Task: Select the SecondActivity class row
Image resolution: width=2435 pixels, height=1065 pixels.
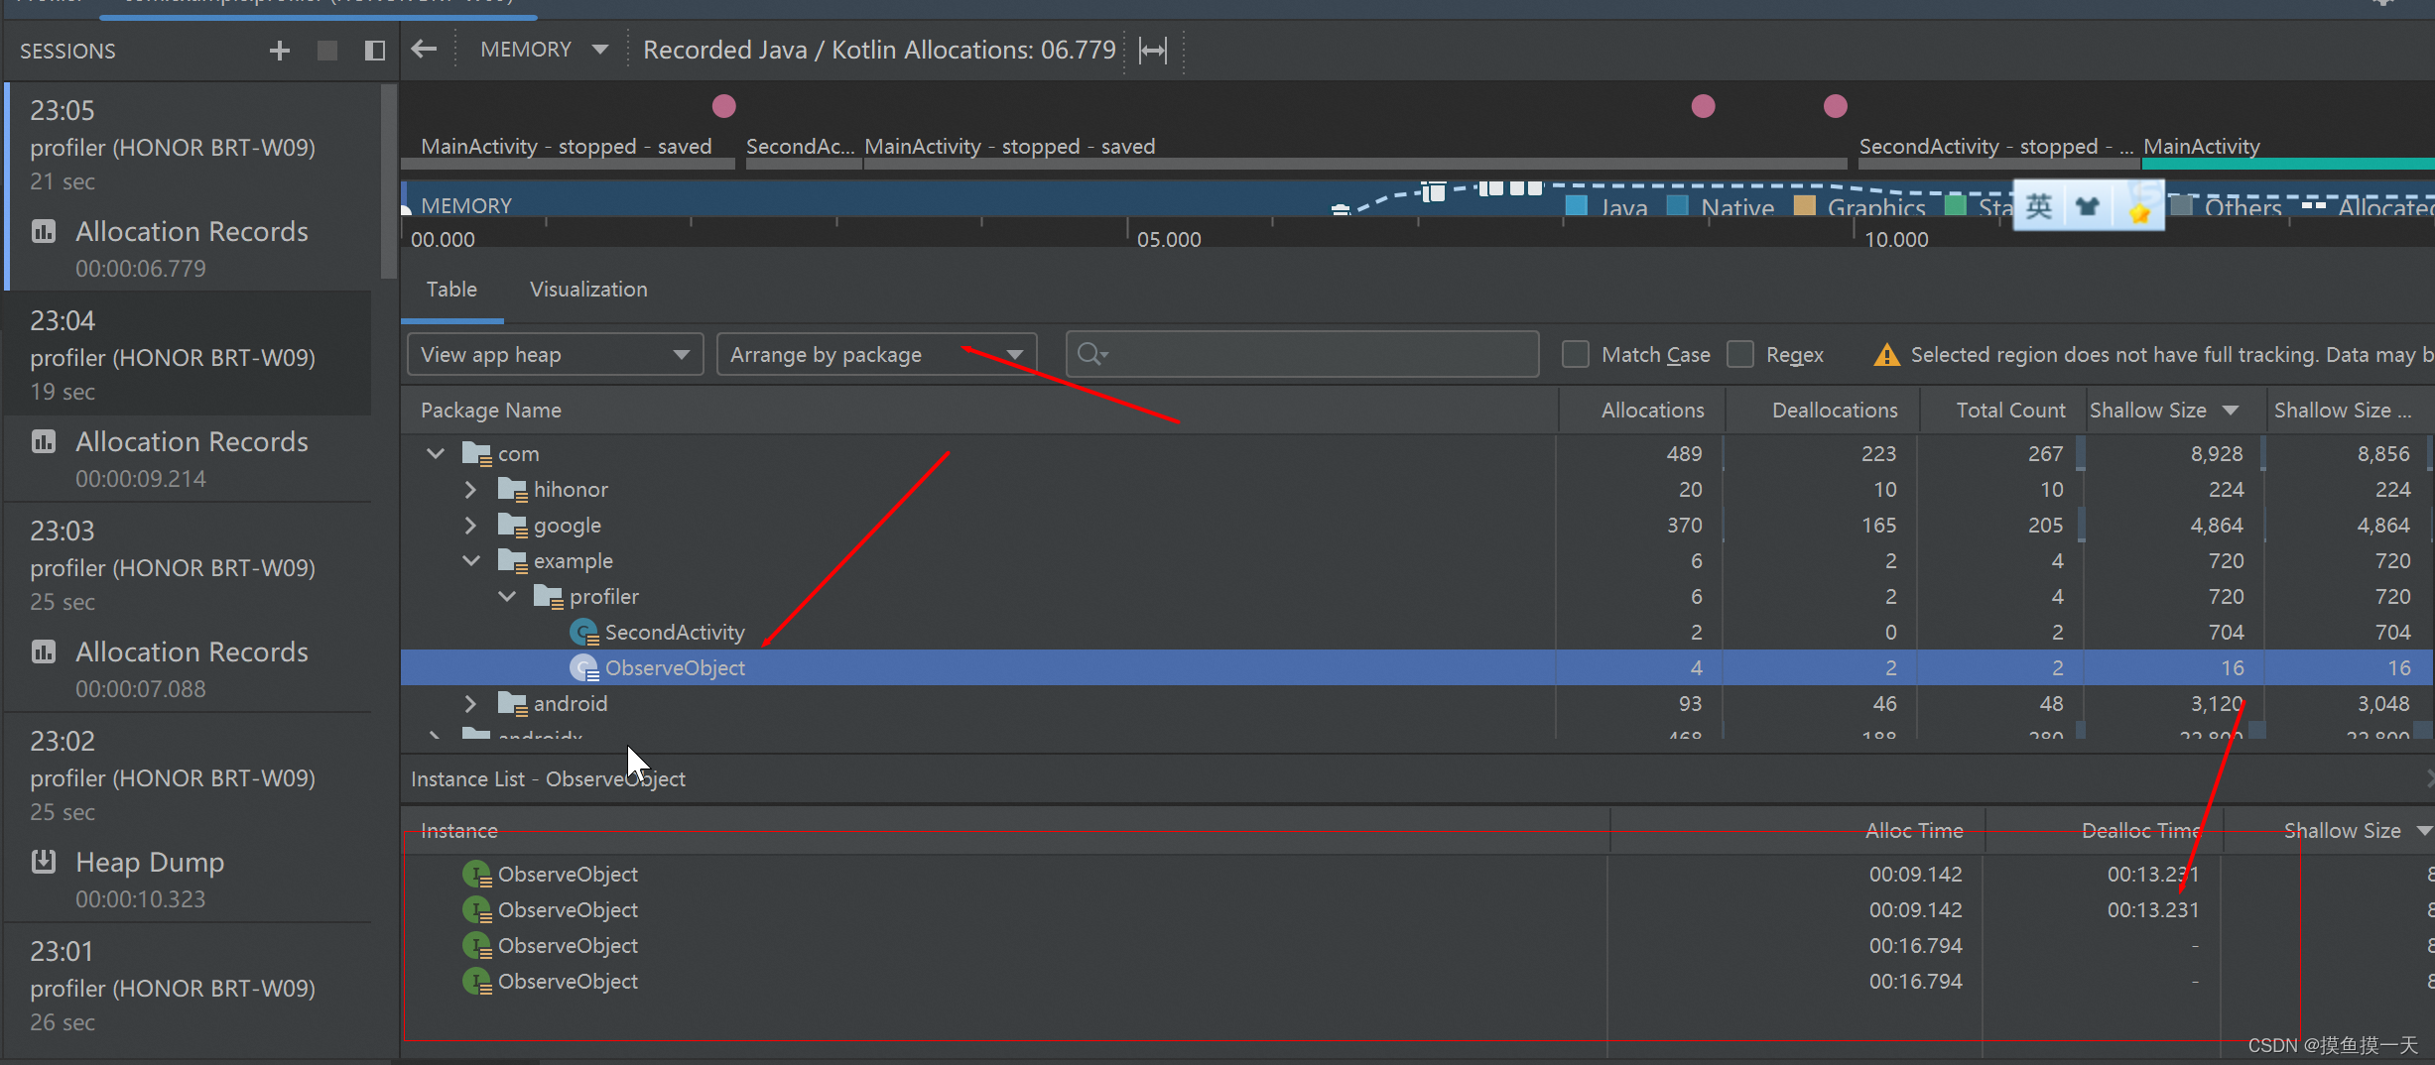Action: 1417,633
